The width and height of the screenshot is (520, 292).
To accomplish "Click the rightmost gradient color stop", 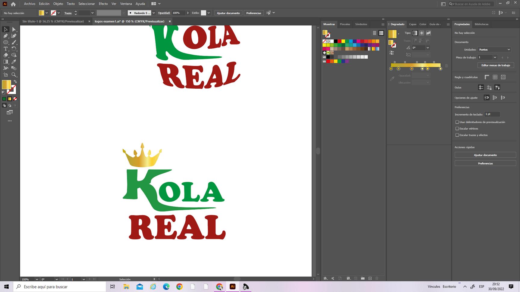I will pos(441,69).
